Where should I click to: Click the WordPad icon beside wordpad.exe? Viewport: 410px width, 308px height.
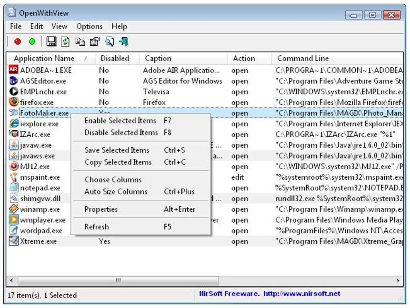(14, 230)
